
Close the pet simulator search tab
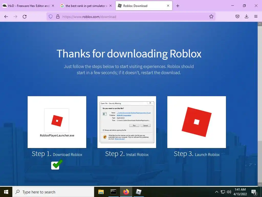click(111, 6)
